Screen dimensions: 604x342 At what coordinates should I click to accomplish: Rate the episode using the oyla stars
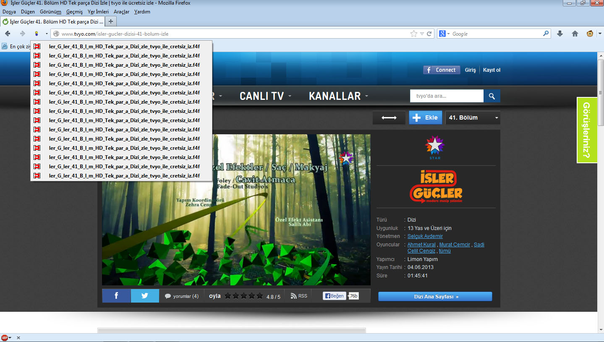[x=244, y=296]
